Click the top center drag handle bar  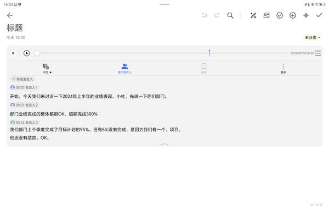click(x=164, y=4)
